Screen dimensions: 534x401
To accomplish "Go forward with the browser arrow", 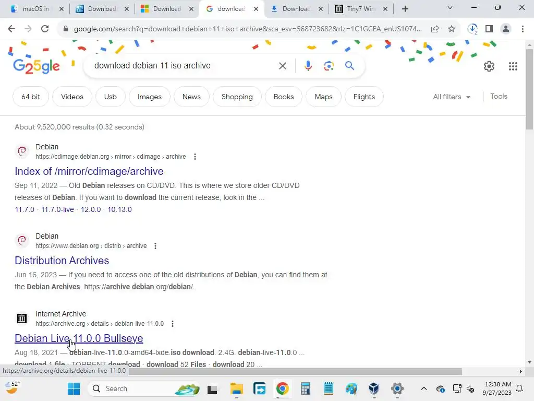I will pos(28,29).
